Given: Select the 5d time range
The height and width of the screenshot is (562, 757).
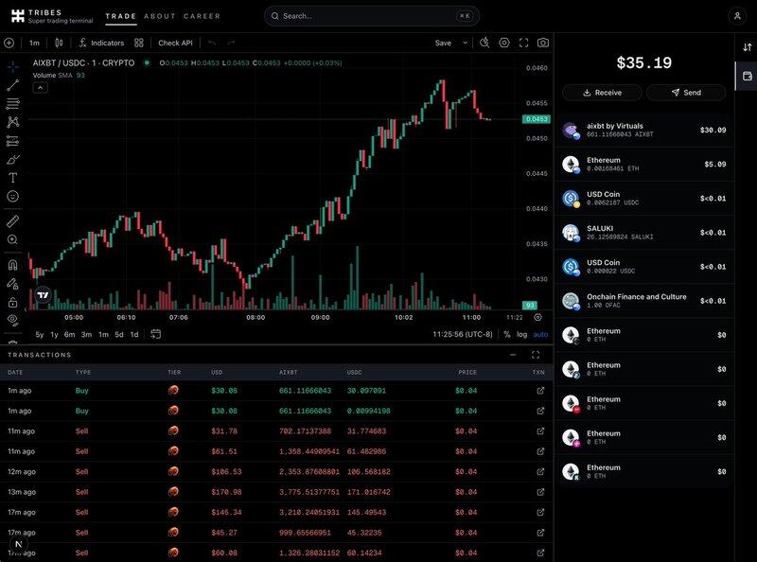Looking at the screenshot, I should click(119, 334).
